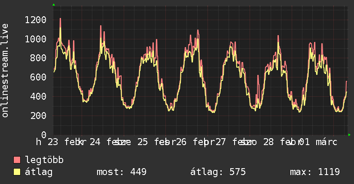The height and width of the screenshot is (184, 354).
Task: Click the átlag: 575 statistic
Action: [218, 172]
